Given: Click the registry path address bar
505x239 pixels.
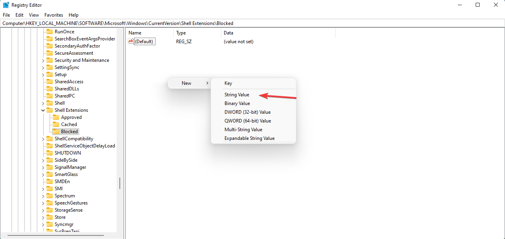Looking at the screenshot, I should point(252,23).
